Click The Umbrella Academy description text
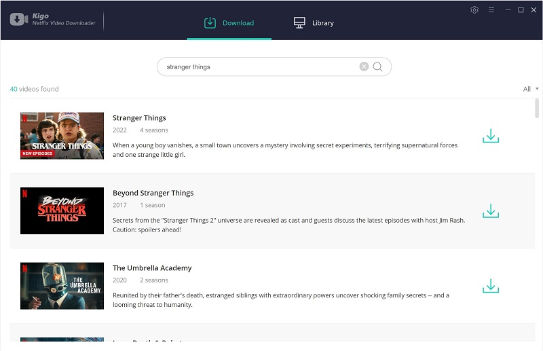This screenshot has width=543, height=351. pos(281,300)
